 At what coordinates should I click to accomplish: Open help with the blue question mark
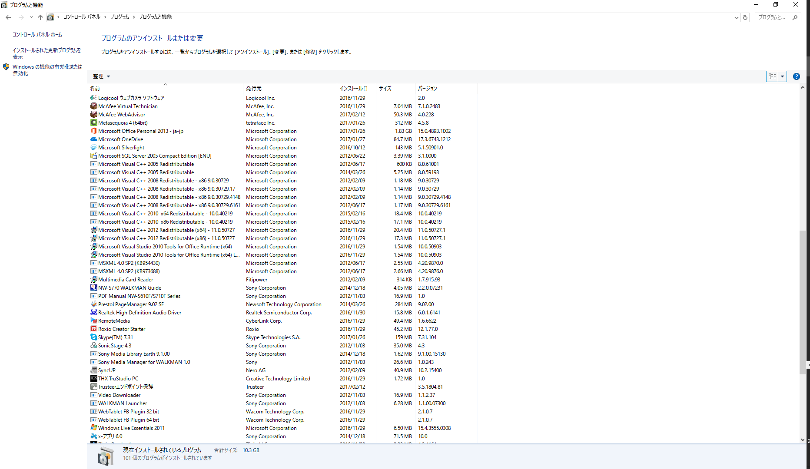(x=796, y=76)
